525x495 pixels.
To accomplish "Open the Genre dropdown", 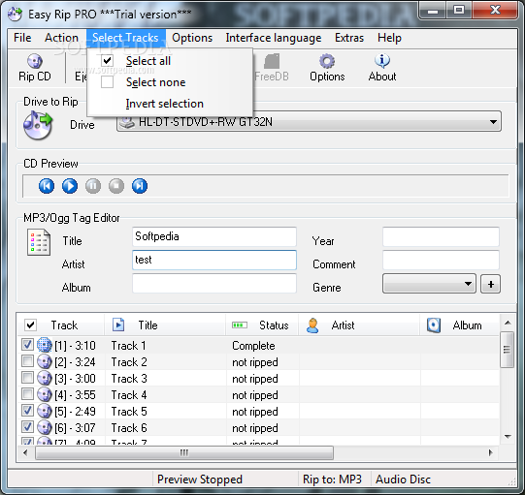I will click(429, 284).
